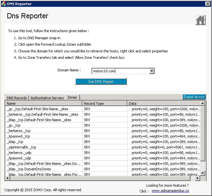This screenshot has width=212, height=196.
Task: Switch to the DNS Records tab
Action: (17, 98)
